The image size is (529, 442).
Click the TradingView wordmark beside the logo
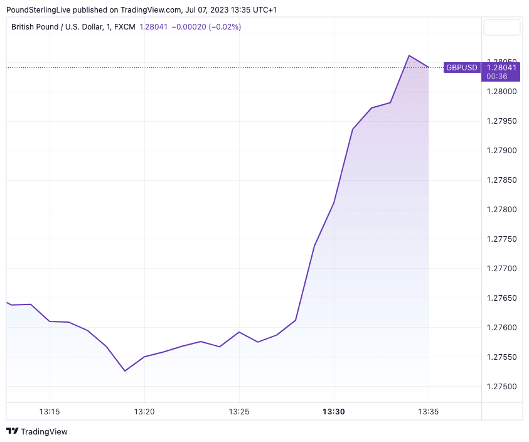pos(44,431)
